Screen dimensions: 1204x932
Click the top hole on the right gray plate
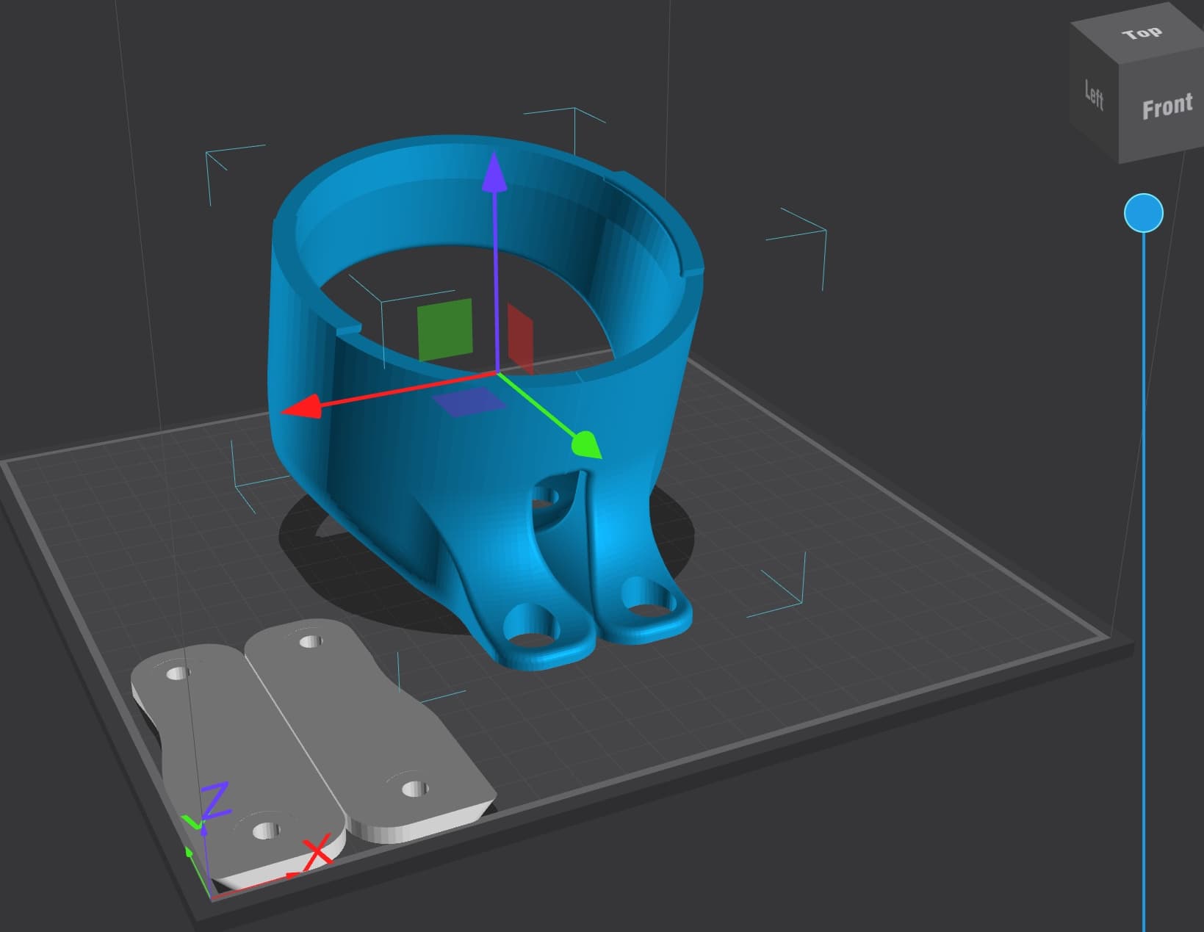pos(311,642)
